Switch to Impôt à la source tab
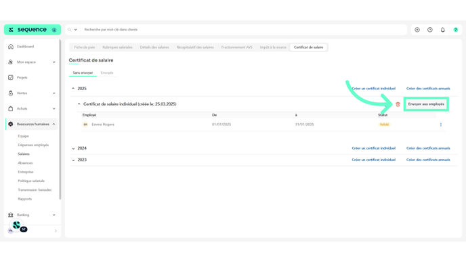The image size is (466, 262). [273, 47]
